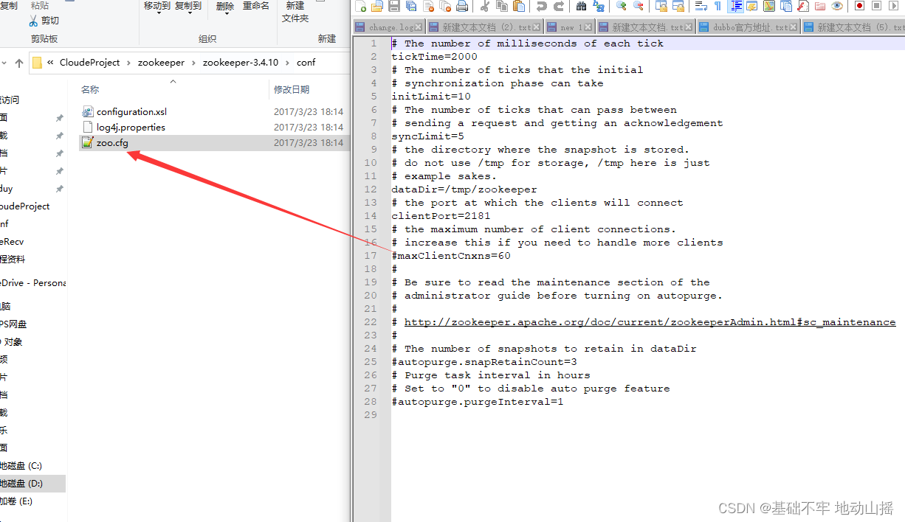
Task: Toggle the Indent Guide icon
Action: tap(736, 6)
